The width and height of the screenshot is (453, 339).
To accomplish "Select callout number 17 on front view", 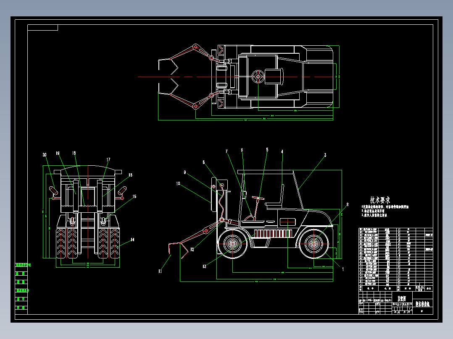I will point(108,159).
